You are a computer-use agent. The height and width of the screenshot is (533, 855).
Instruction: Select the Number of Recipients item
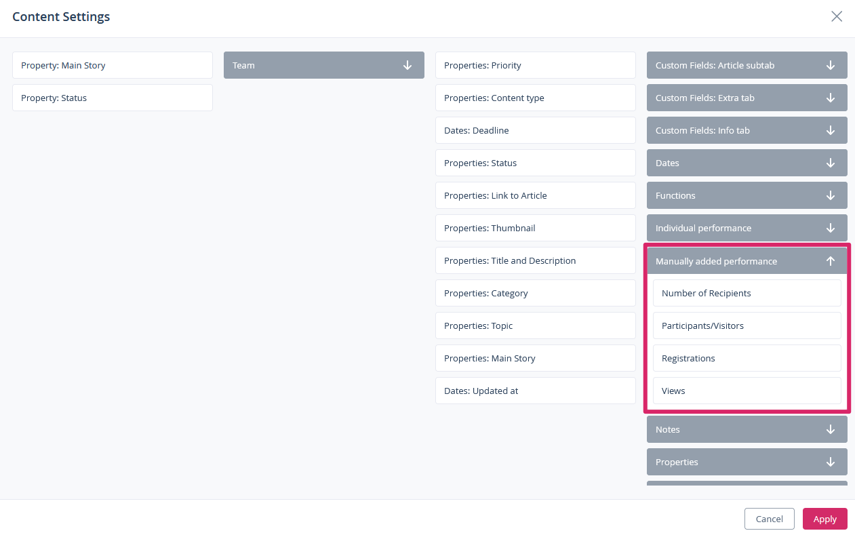pos(747,293)
